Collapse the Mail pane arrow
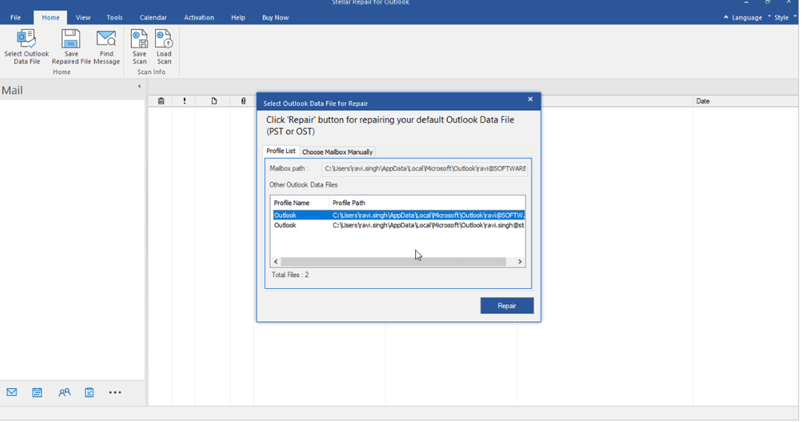 pyautogui.click(x=139, y=86)
